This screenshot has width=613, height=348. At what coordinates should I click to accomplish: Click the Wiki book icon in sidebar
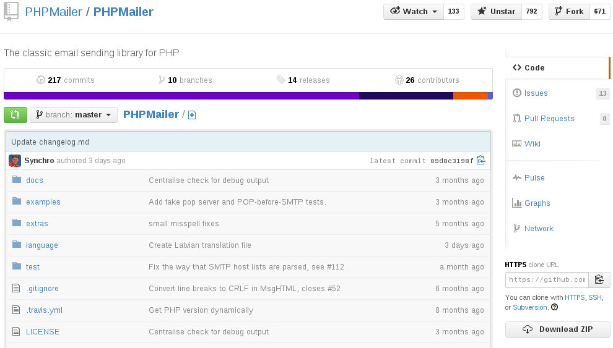tap(517, 143)
